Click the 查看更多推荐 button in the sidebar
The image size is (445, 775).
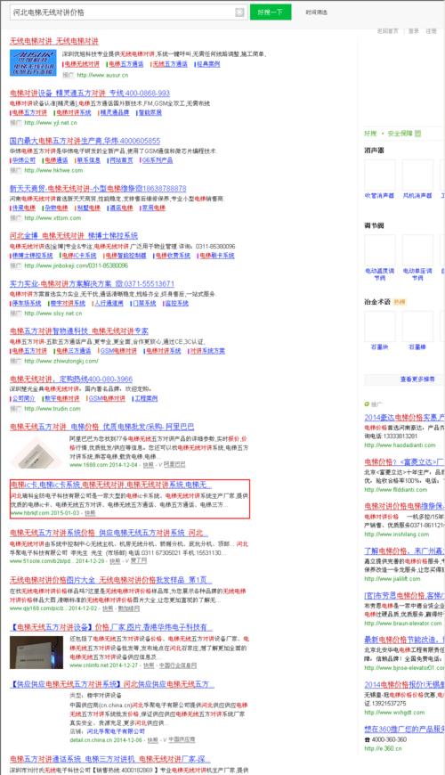(404, 379)
